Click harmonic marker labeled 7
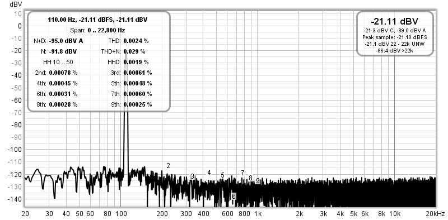 [x=242, y=173]
